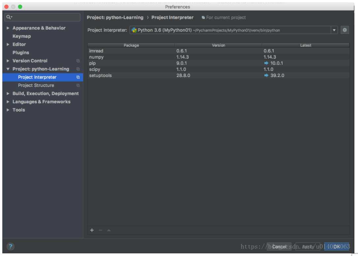
Task: Sort by the Latest column header
Action: 306,45
